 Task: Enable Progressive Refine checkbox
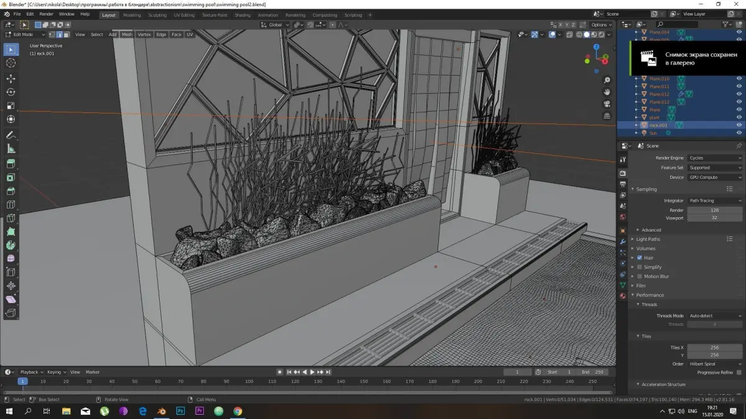(x=739, y=372)
